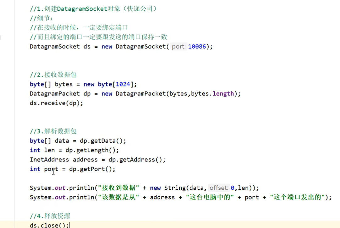Screen dimensions: 340x228
Task: Click 'ds.receive(dp);' line
Action: pyautogui.click(x=56, y=103)
